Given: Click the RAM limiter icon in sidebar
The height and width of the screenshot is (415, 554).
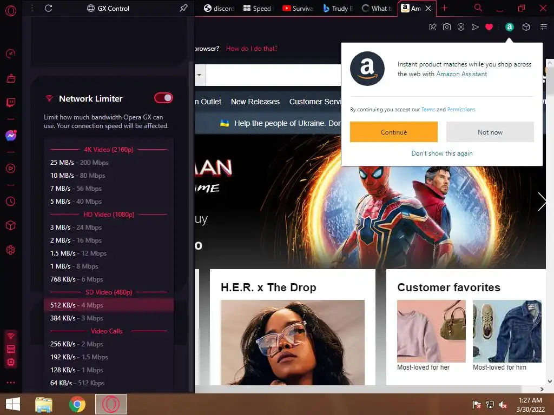Looking at the screenshot, I should (x=11, y=349).
